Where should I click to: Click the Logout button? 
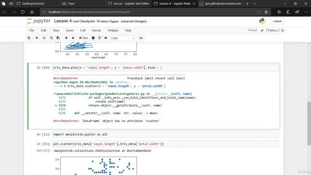[x=277, y=21]
